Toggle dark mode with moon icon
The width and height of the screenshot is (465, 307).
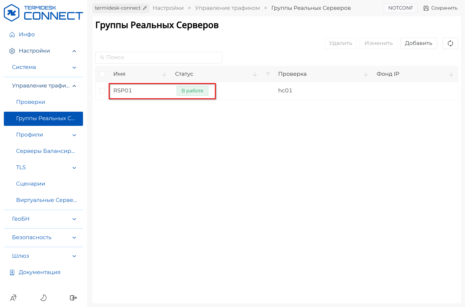click(43, 298)
